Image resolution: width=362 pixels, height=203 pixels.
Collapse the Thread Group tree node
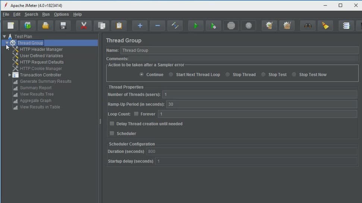7,43
